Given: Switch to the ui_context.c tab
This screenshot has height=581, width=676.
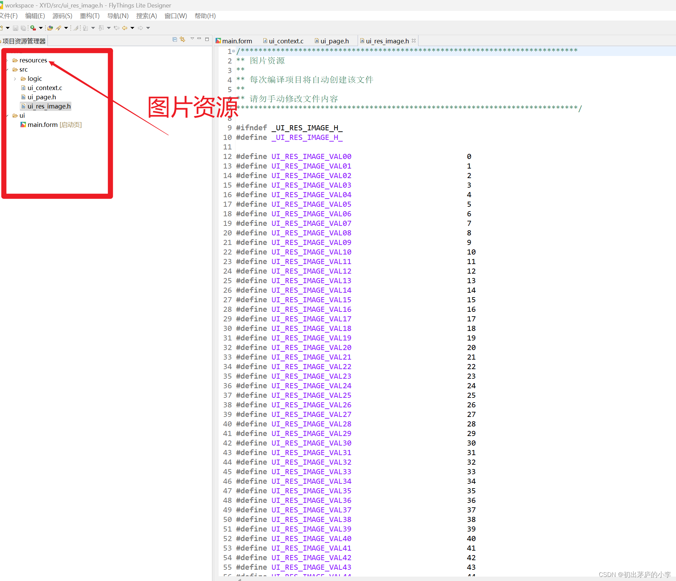Looking at the screenshot, I should coord(286,41).
